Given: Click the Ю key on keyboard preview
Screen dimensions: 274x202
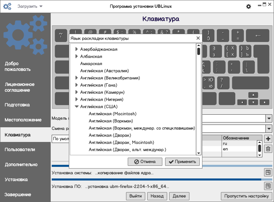Looking at the screenshot, I should tap(209, 83).
